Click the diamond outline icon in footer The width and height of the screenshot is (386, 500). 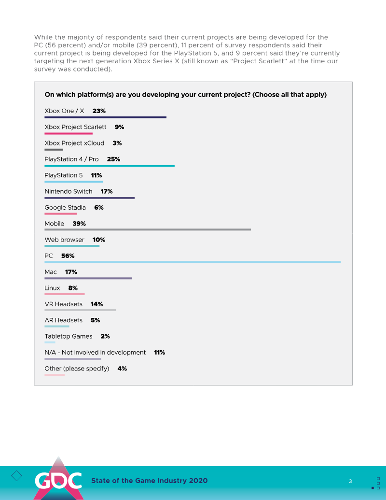tap(16, 476)
